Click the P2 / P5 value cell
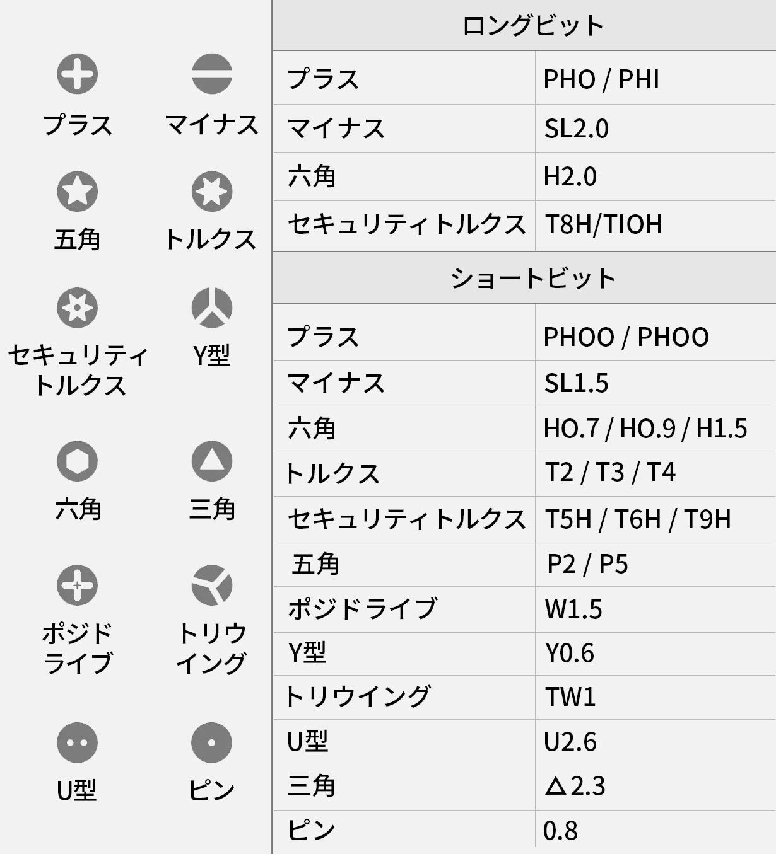776x854 pixels. point(587,565)
